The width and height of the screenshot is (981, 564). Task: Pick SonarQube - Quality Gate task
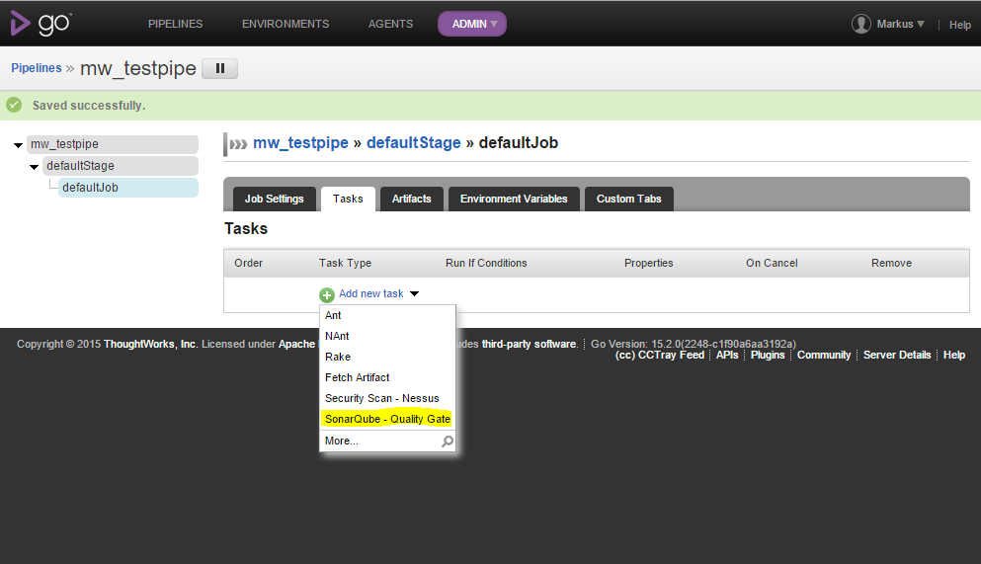click(387, 419)
